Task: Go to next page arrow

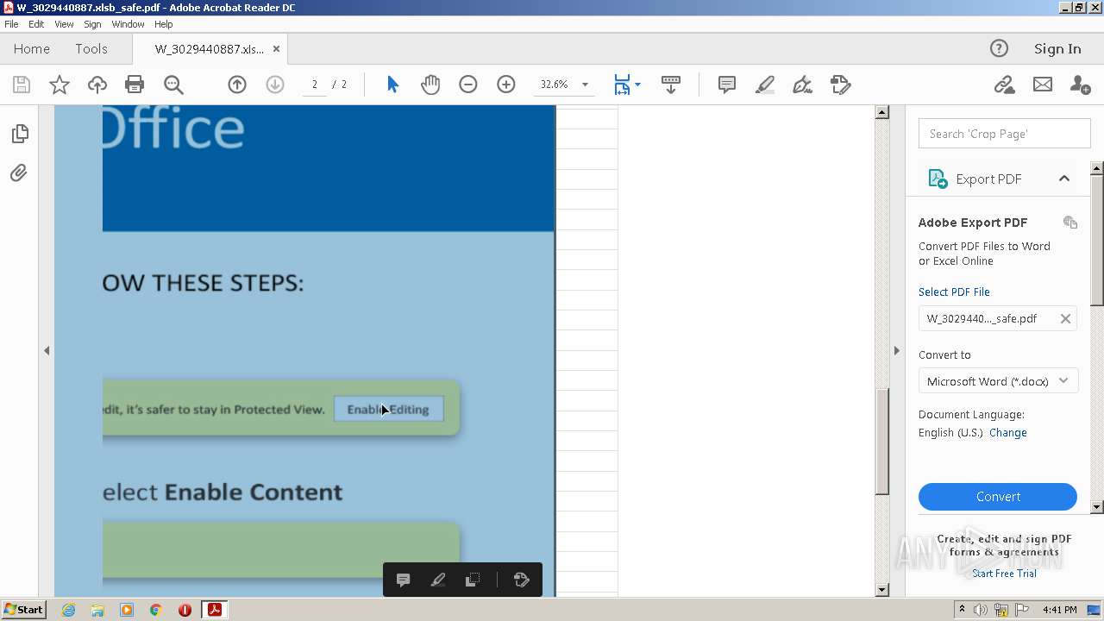Action: pyautogui.click(x=275, y=85)
